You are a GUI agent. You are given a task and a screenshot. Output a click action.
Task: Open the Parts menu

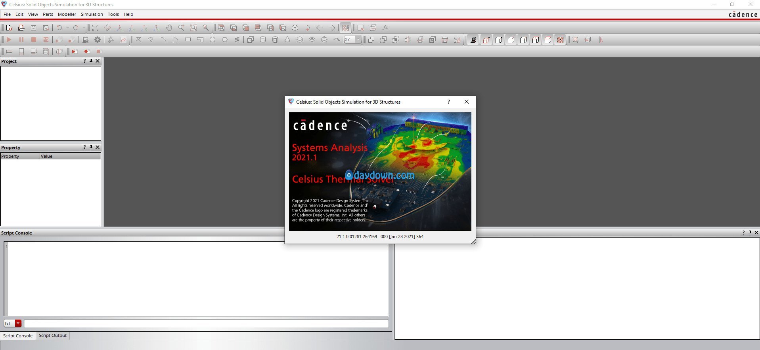click(48, 14)
